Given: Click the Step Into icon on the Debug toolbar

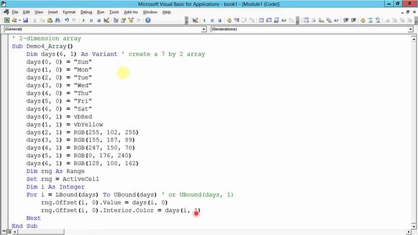Looking at the screenshot, I should pos(236,20).
